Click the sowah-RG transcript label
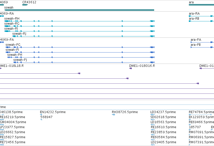 click(x=12, y=24)
